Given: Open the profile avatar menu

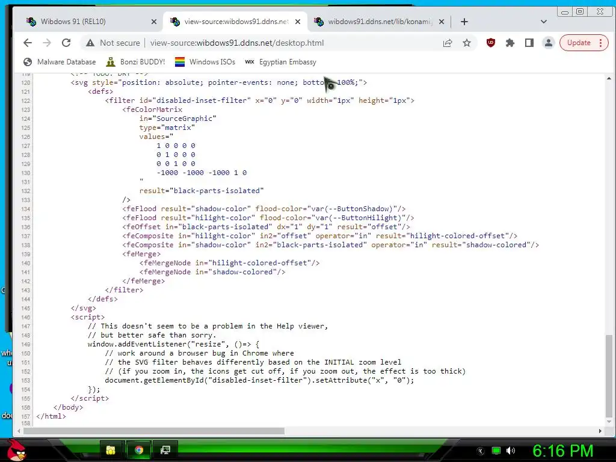Looking at the screenshot, I should (549, 43).
